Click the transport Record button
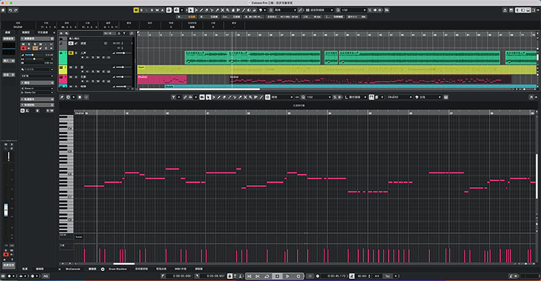The height and width of the screenshot is (281, 541). click(298, 276)
